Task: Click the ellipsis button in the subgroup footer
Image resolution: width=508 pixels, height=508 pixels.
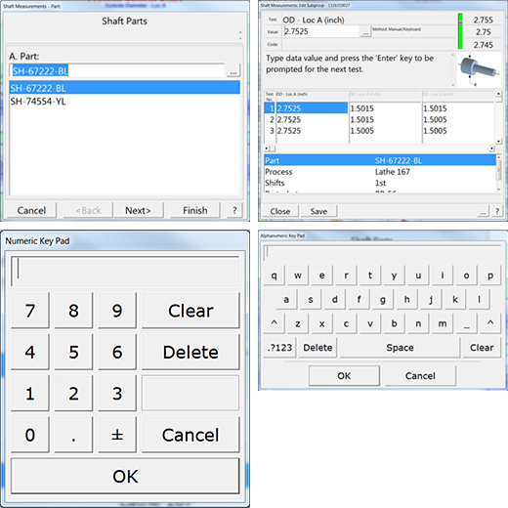Action: point(484,211)
